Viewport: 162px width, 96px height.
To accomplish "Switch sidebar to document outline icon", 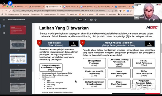I will pos(4,33).
